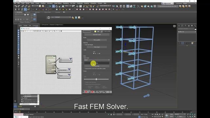Go to the end frame of animation
The image size is (210, 118).
[x=162, y=114]
